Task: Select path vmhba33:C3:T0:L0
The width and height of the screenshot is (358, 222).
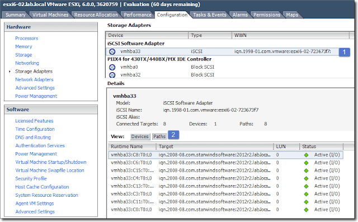Action: [225, 194]
